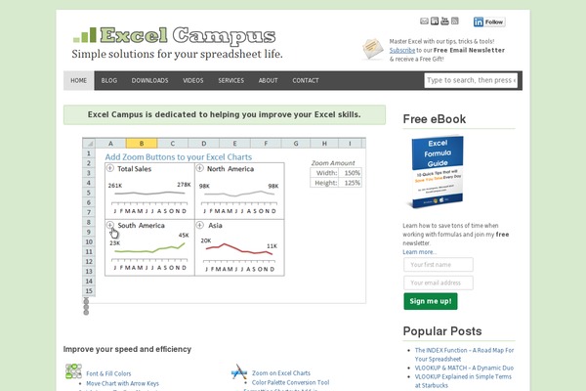
Task: Open The INDEX Function popular post
Action: [464, 354]
